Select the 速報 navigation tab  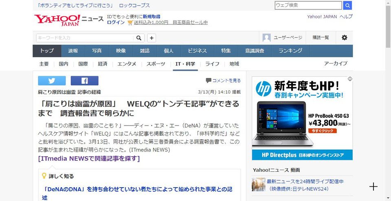coord(73,51)
